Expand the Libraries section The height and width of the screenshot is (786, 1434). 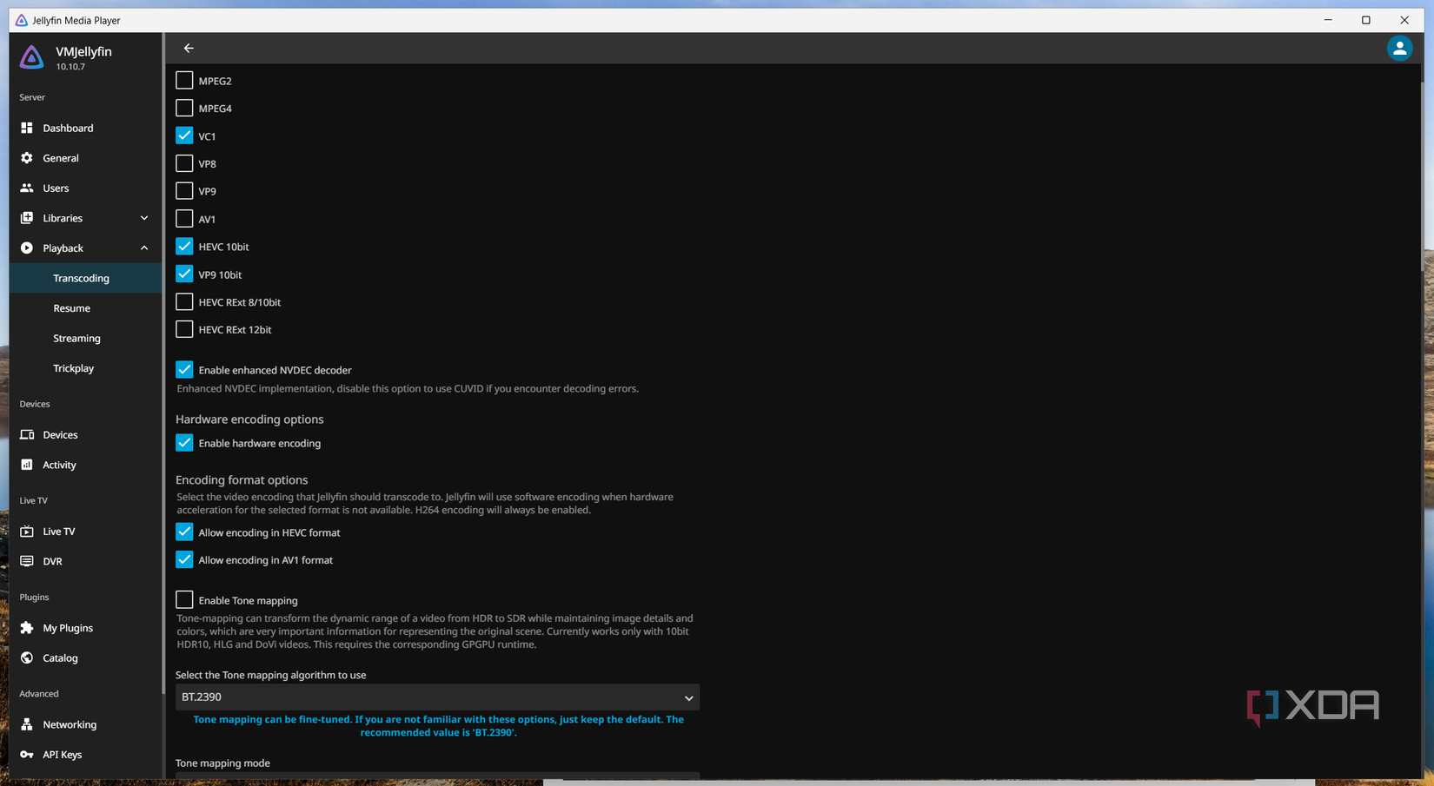(84, 218)
